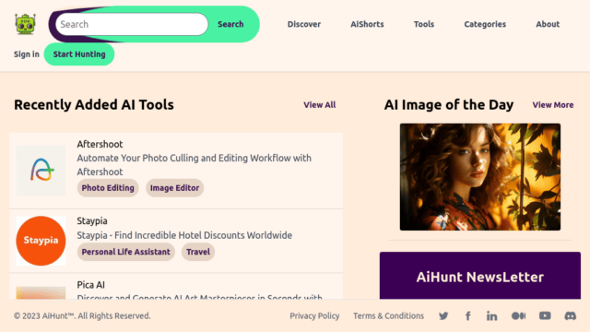Click the AI Image of the Day heading
This screenshot has width=590, height=332.
click(x=449, y=104)
